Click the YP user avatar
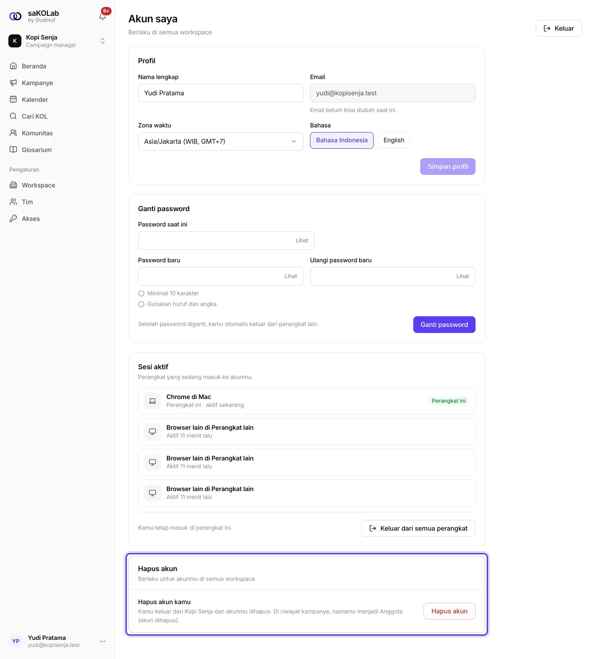The image size is (595, 659). click(x=16, y=641)
